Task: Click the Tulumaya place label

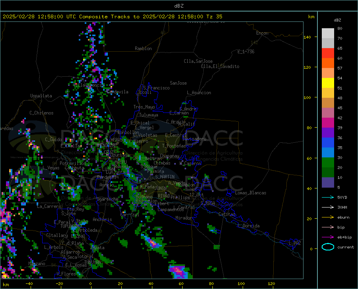Action: (149, 115)
